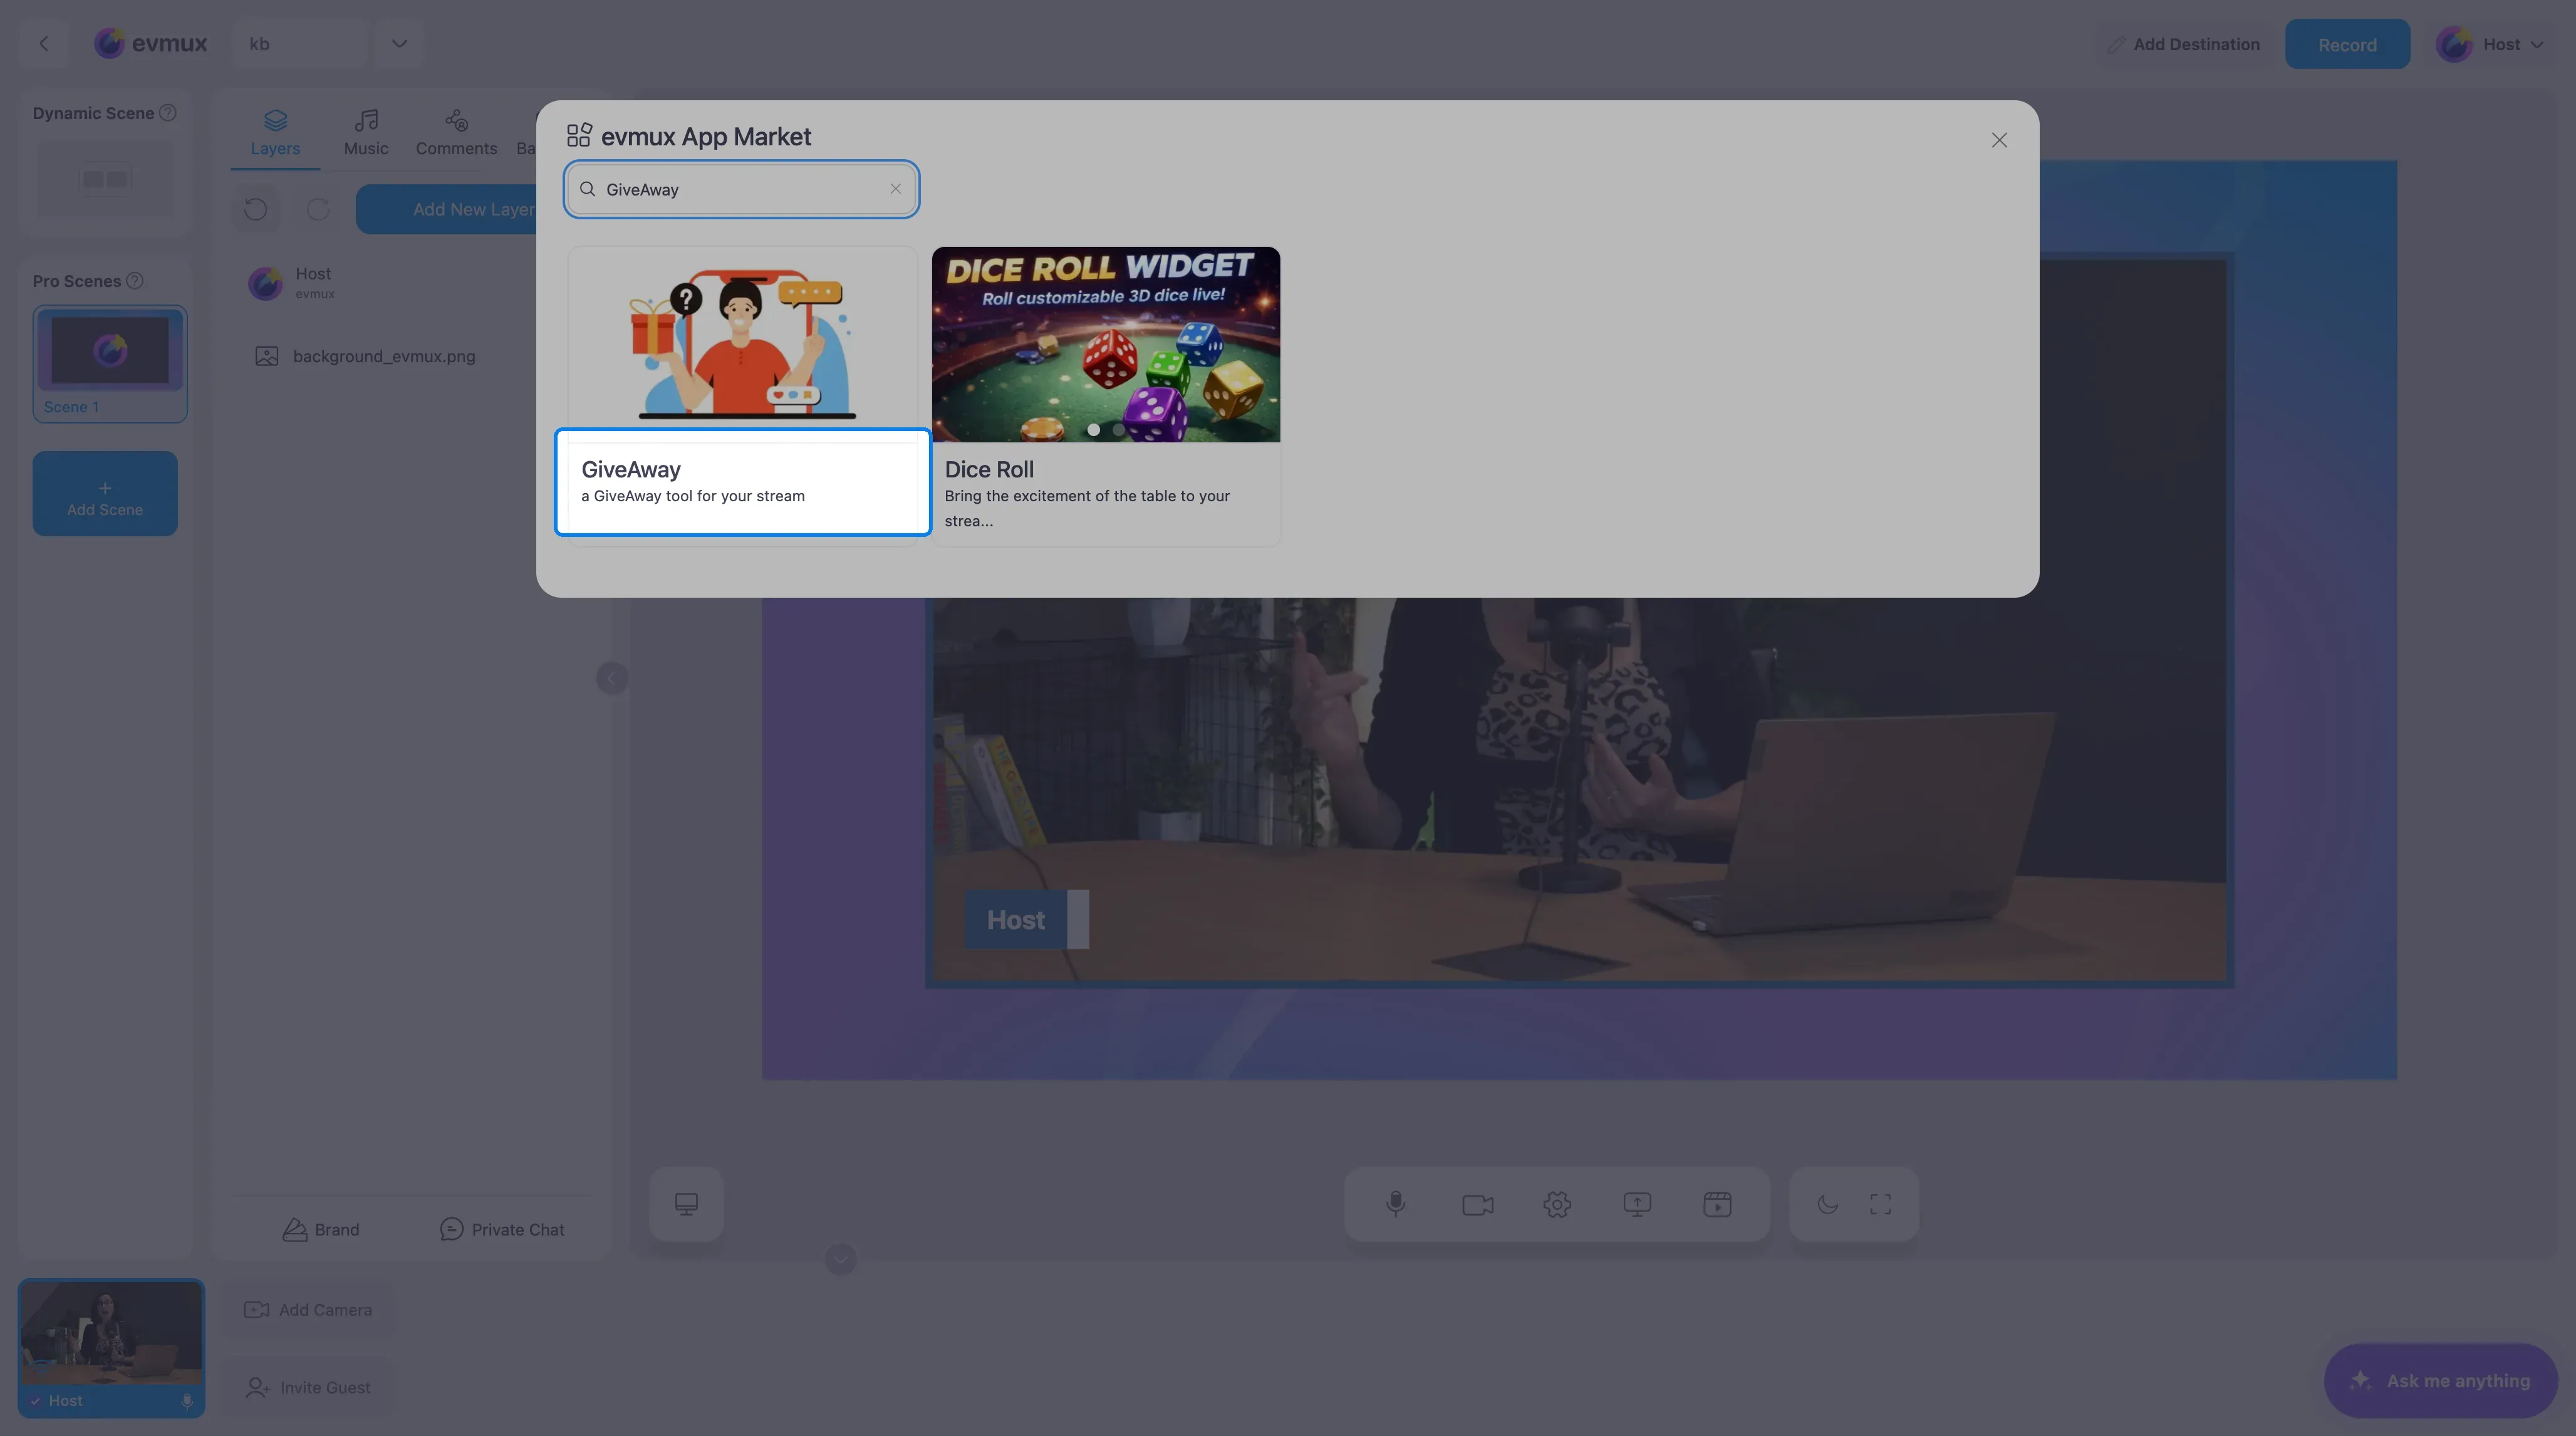Expand the project name dropdown chevron
The width and height of the screenshot is (2576, 1436).
click(399, 44)
